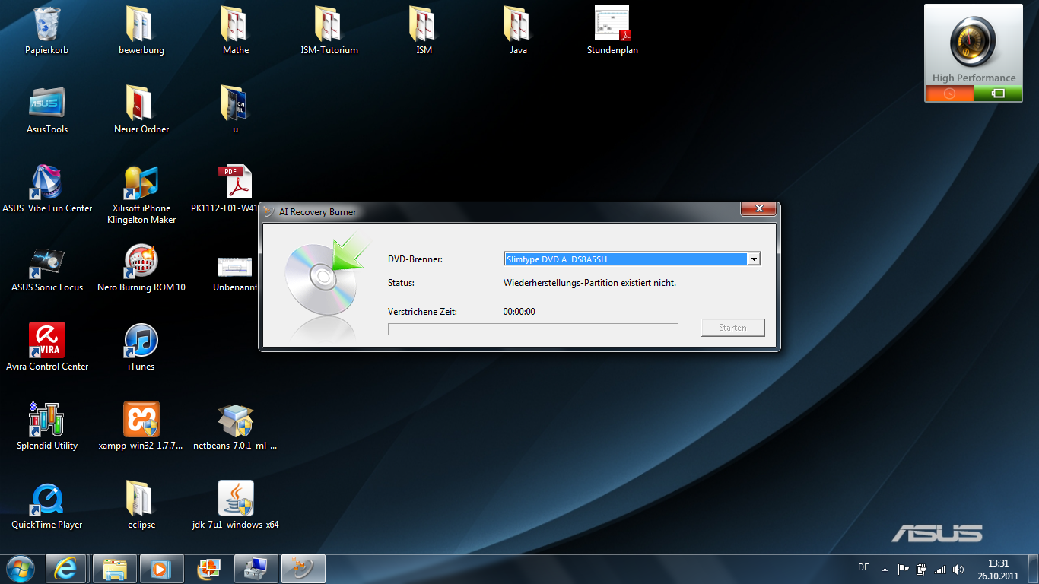The height and width of the screenshot is (584, 1039).
Task: Open the Action Center flag icon
Action: point(904,569)
